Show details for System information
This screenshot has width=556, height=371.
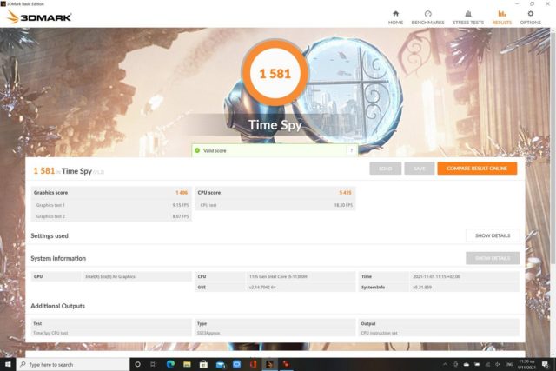click(x=493, y=258)
